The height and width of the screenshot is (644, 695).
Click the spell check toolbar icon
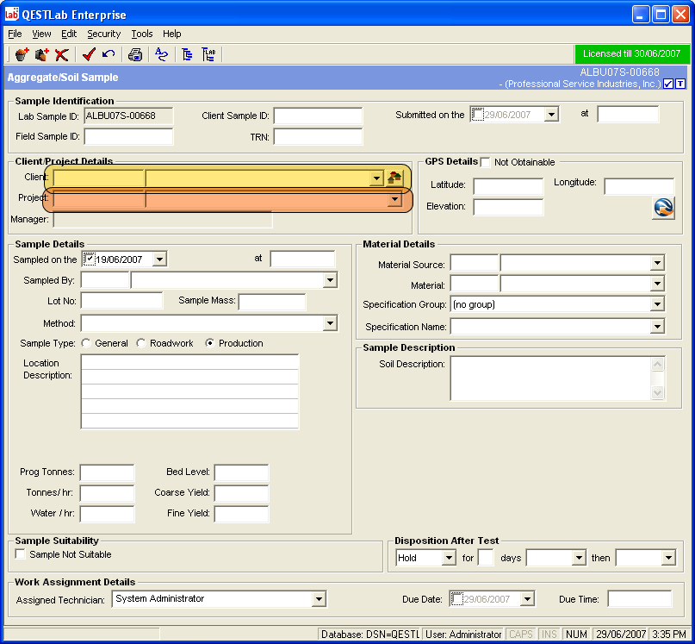pyautogui.click(x=161, y=55)
